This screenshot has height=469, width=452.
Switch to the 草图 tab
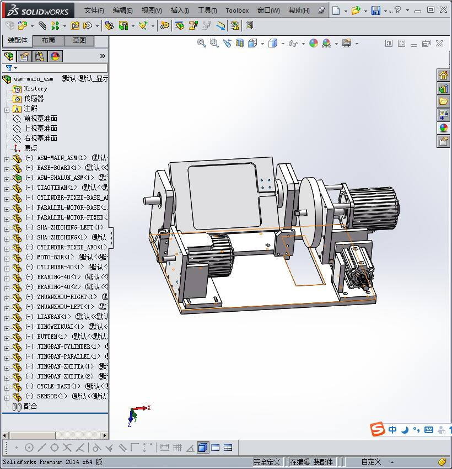pos(79,40)
